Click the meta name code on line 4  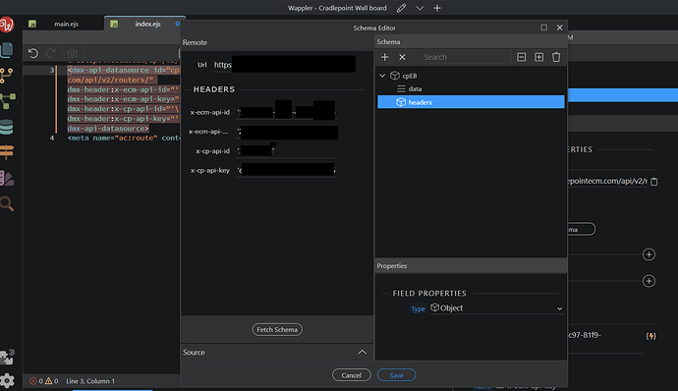point(124,138)
